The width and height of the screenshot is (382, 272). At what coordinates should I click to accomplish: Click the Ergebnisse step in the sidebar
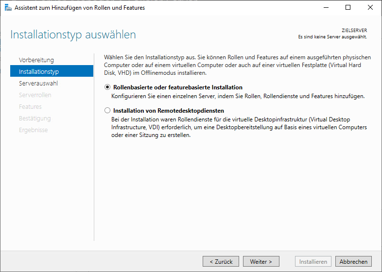coord(33,130)
